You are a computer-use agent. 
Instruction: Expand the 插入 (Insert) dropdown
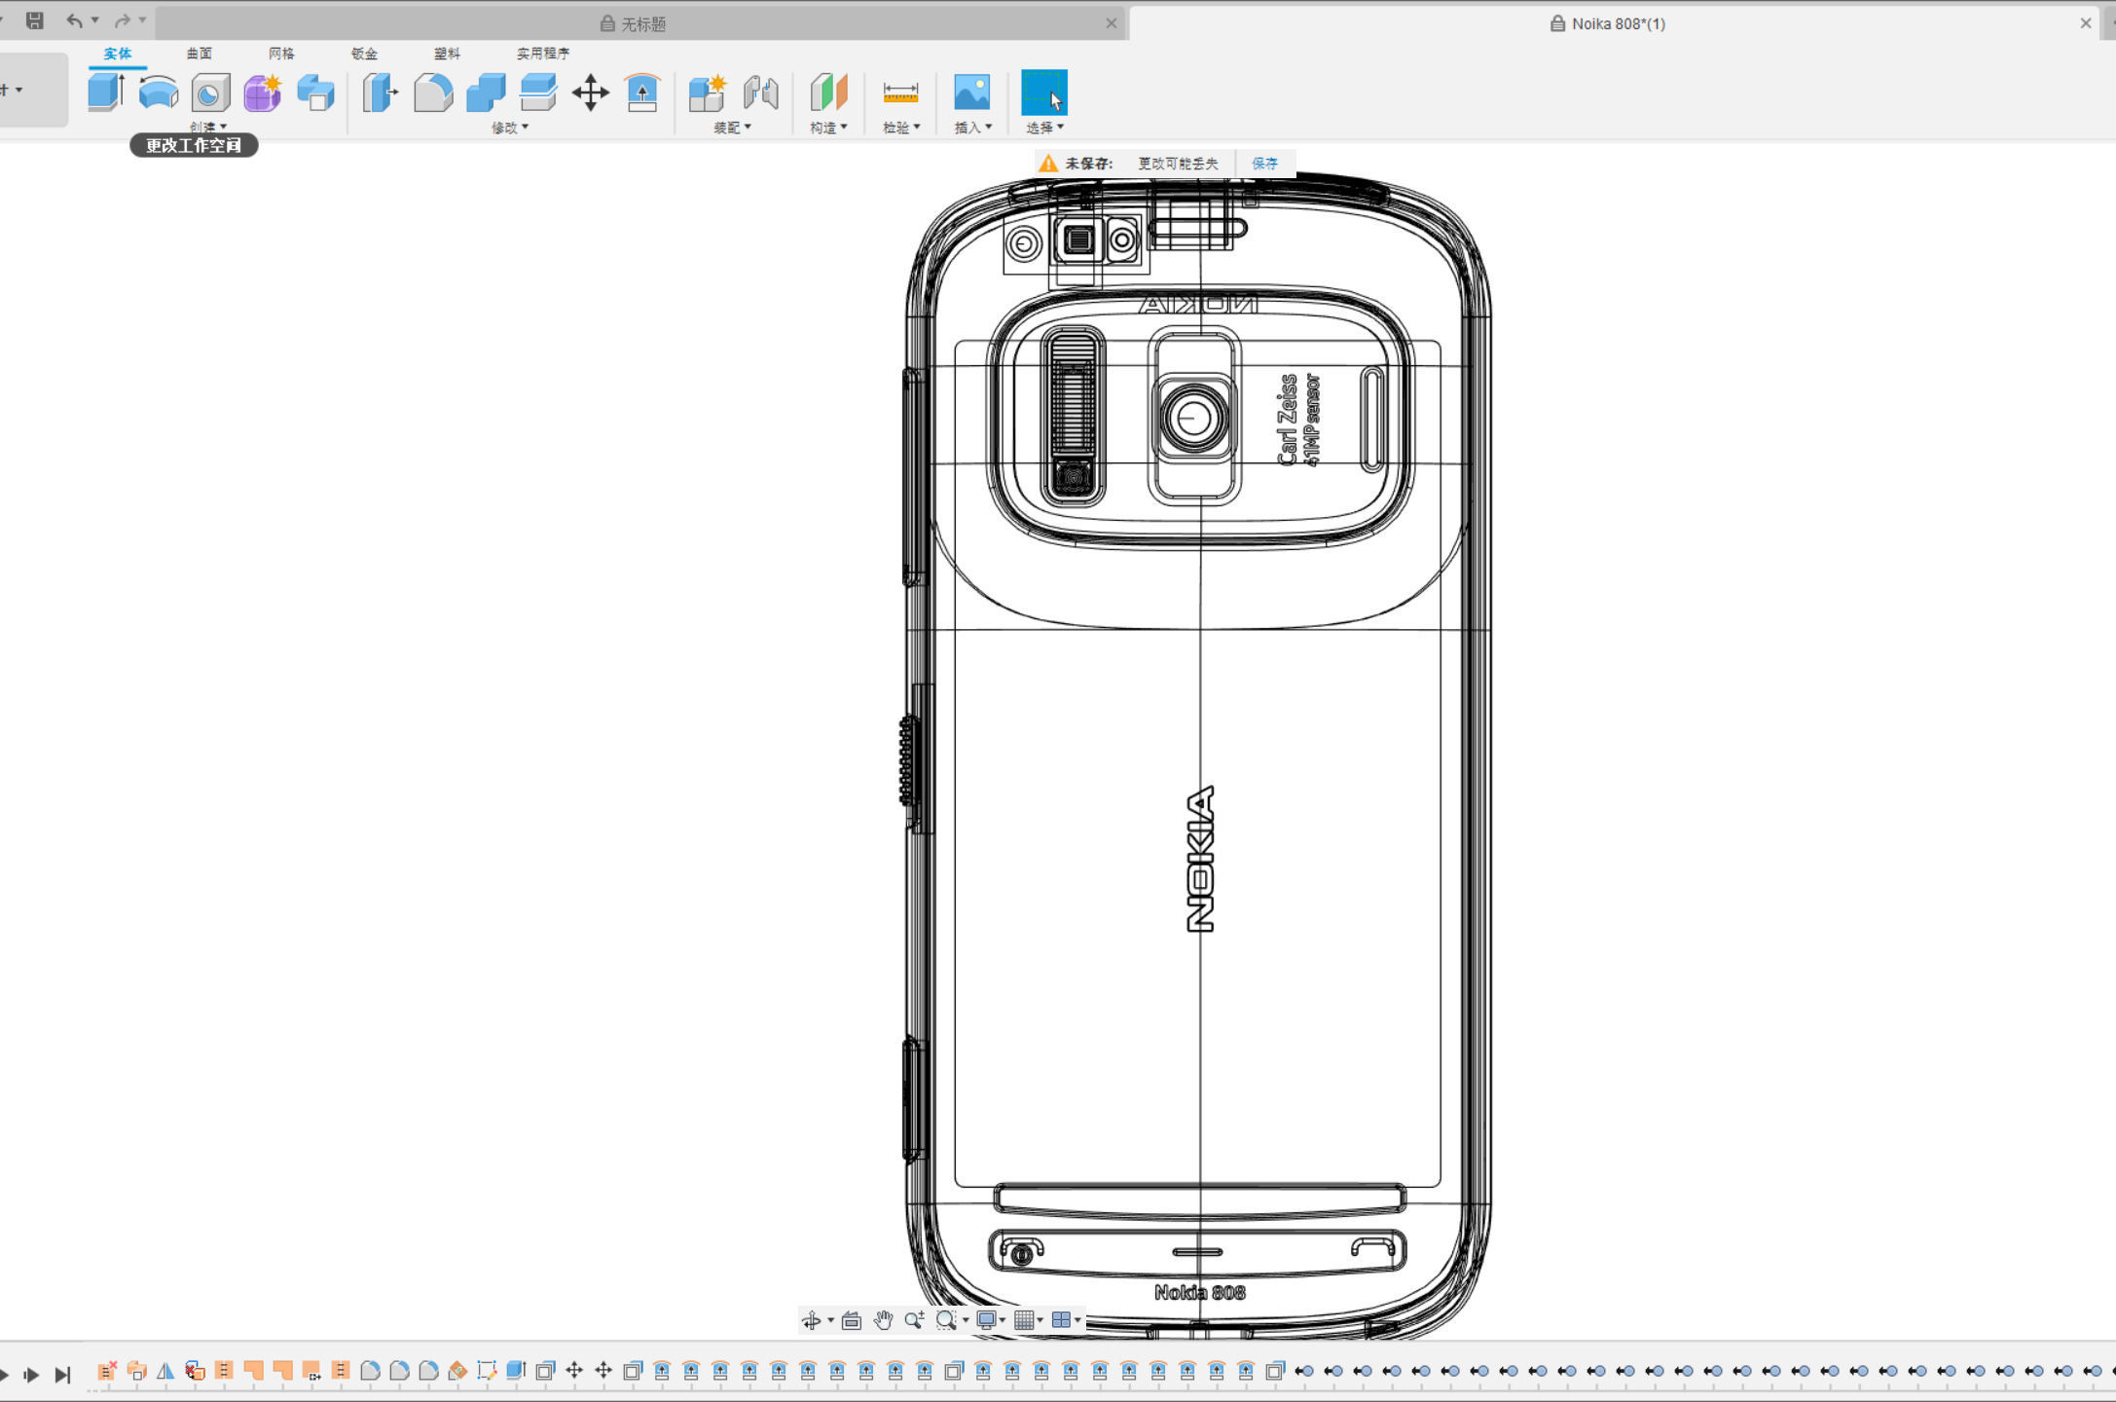coord(973,128)
